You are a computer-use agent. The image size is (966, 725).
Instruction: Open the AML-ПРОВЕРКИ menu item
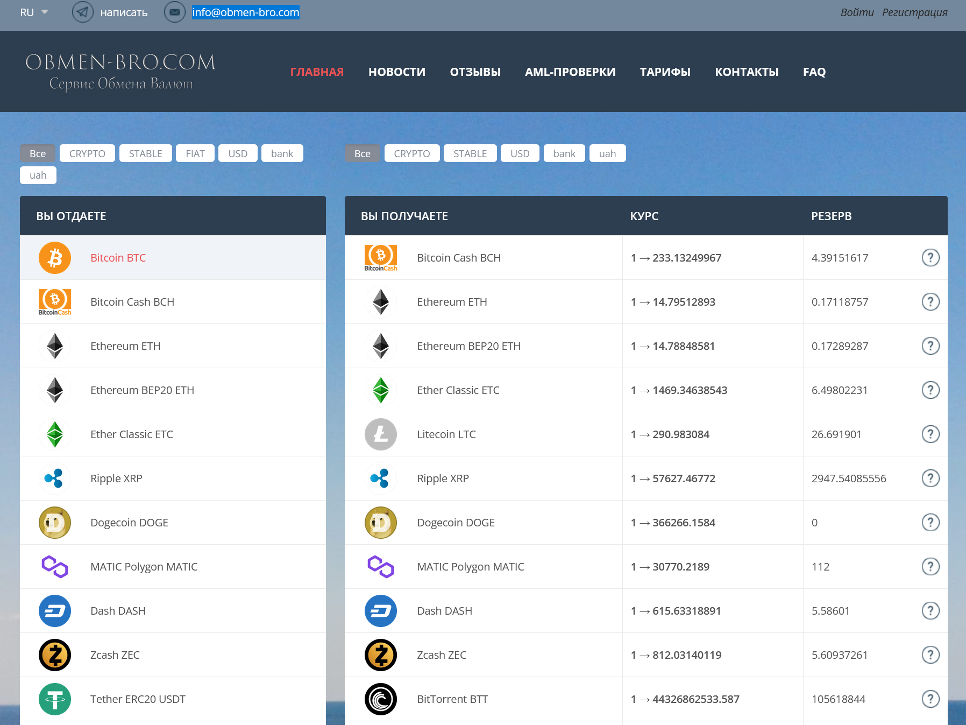570,72
